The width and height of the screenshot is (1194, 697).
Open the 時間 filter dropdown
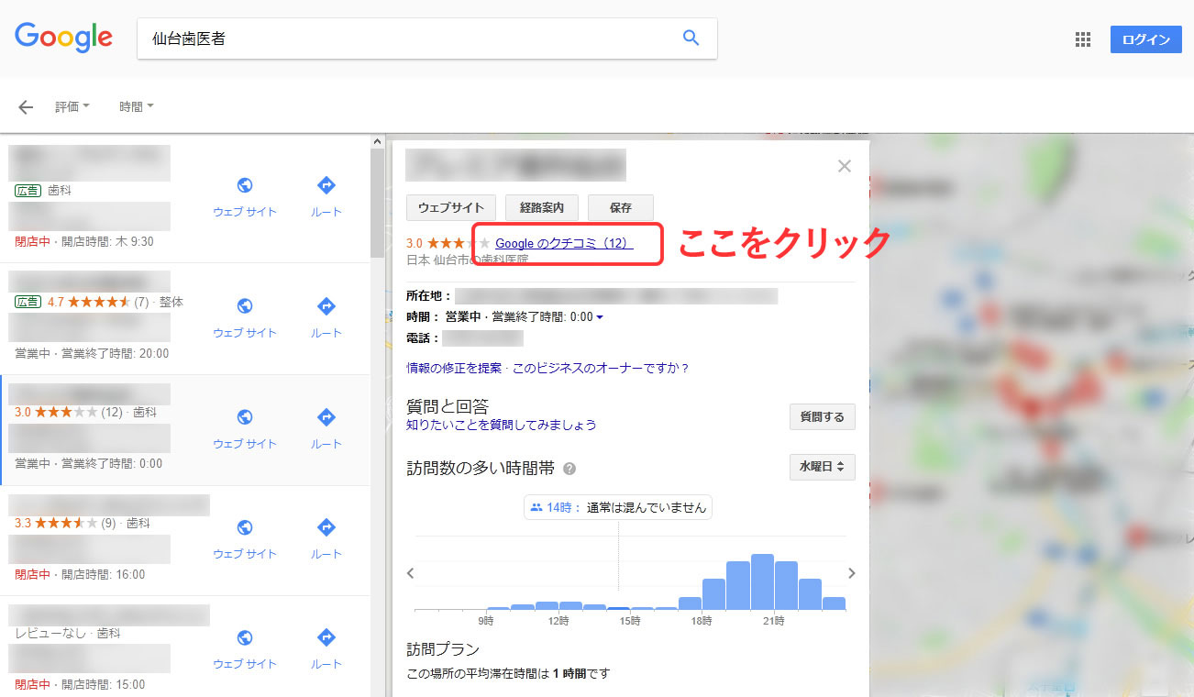click(137, 106)
